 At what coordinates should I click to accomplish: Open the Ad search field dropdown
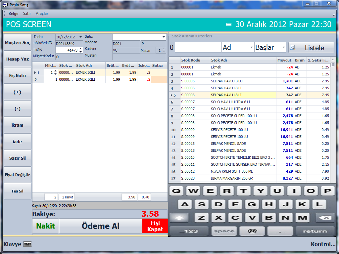(x=251, y=48)
